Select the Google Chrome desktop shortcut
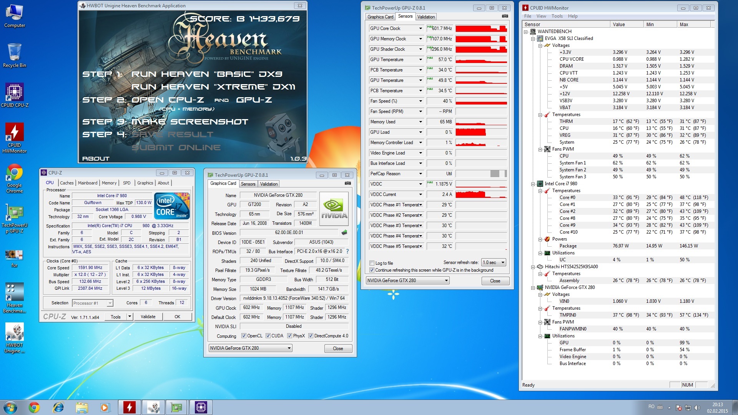 point(15,178)
